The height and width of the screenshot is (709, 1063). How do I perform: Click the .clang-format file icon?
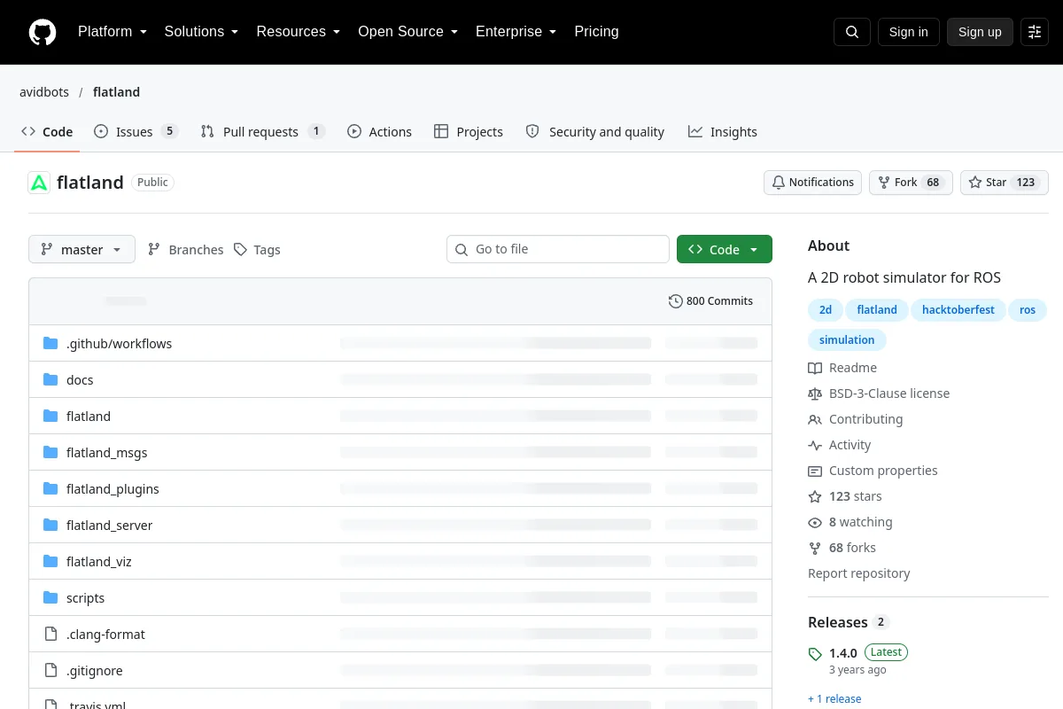point(50,635)
